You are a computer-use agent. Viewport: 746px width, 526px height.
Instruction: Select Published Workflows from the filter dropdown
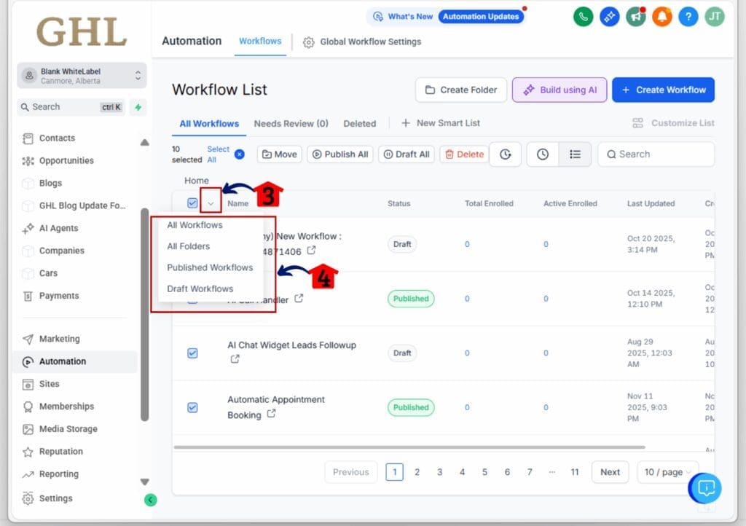coord(210,267)
